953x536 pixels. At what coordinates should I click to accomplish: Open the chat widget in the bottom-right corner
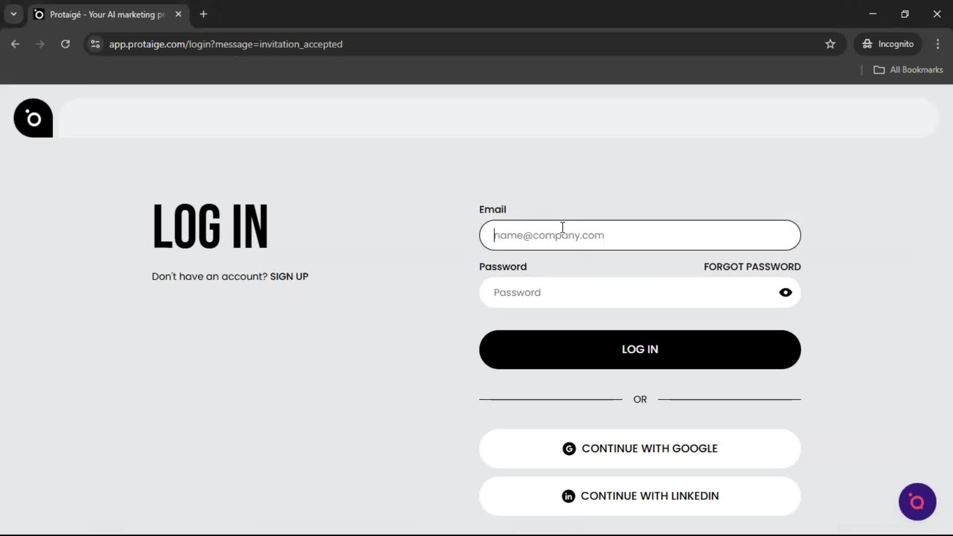(917, 502)
